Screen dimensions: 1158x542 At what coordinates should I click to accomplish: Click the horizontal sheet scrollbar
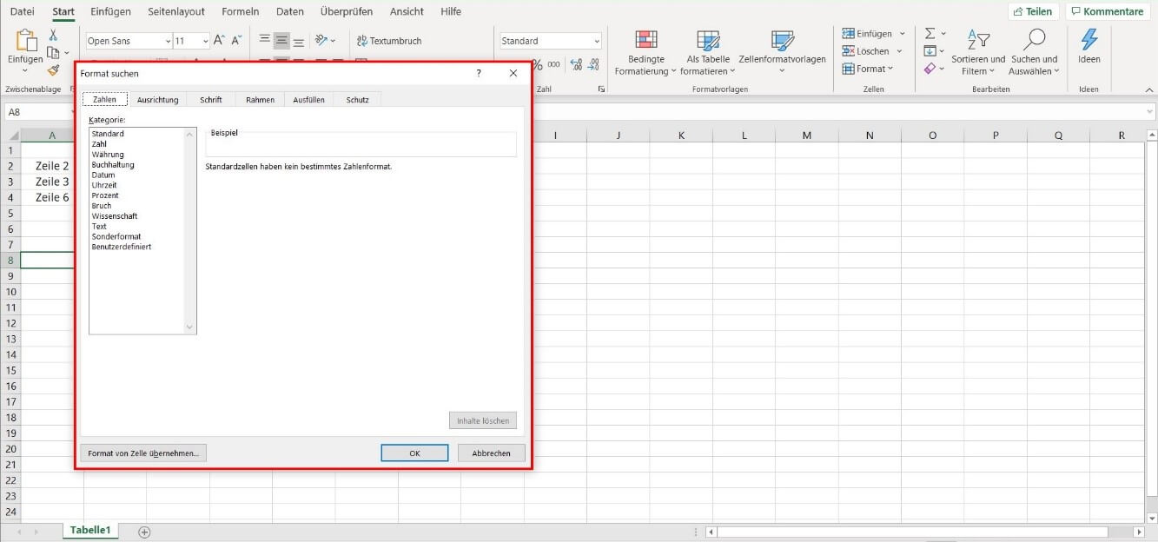coord(912,532)
